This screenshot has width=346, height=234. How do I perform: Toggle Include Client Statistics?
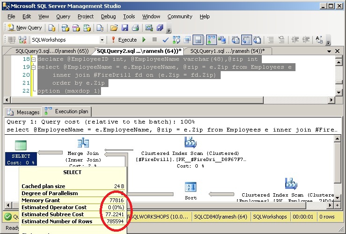point(222,40)
